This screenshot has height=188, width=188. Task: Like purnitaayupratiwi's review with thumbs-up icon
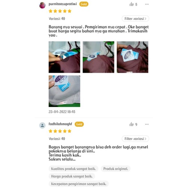tap(132, 4)
